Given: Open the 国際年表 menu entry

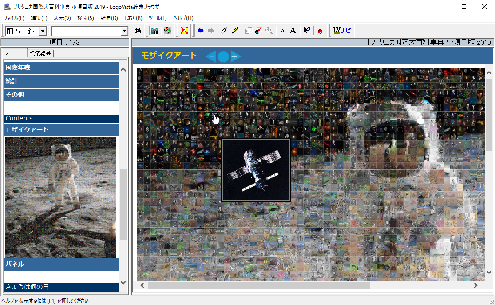Looking at the screenshot, I should (62, 68).
